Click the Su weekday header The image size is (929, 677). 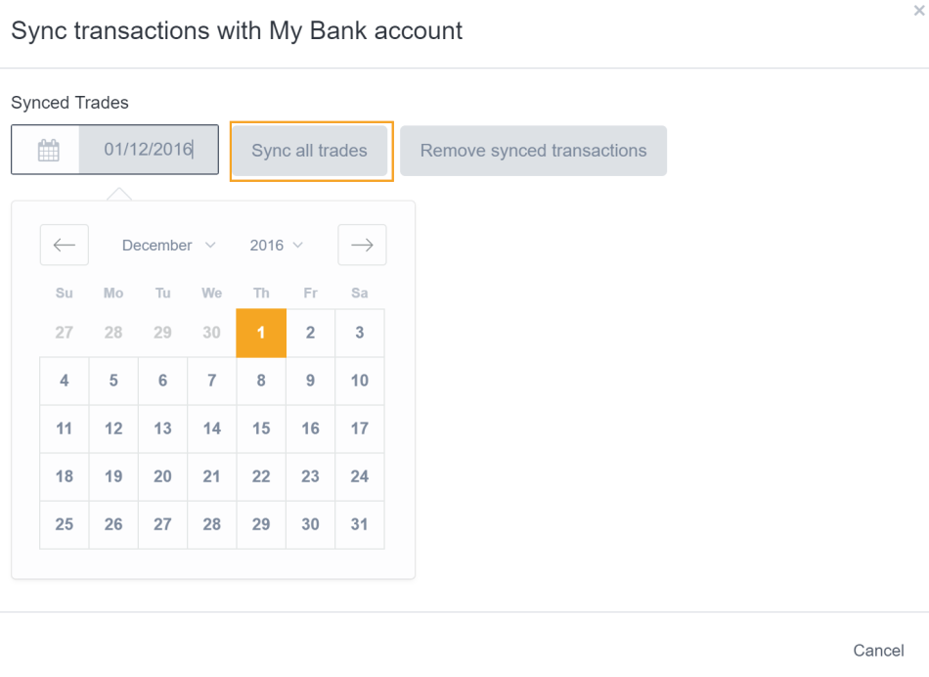click(64, 293)
